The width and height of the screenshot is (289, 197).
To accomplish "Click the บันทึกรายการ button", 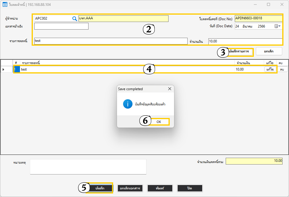I will point(240,52).
